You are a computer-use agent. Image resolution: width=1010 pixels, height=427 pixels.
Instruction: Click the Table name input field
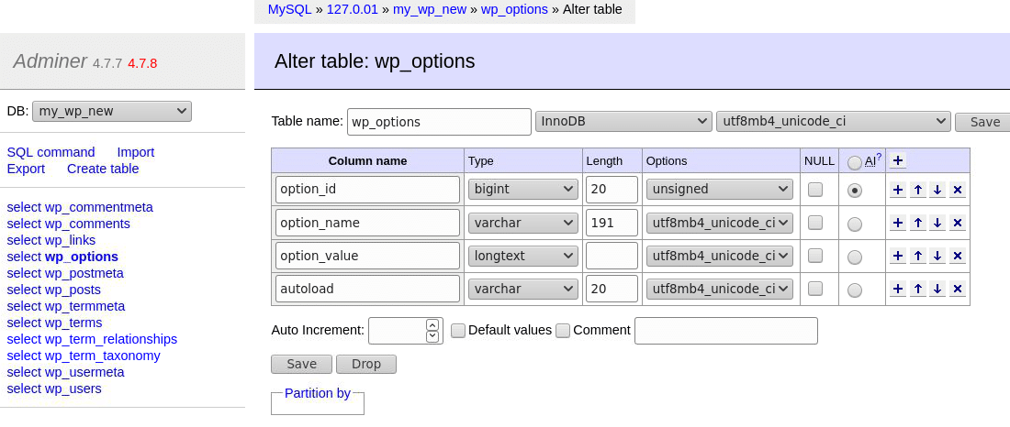click(439, 122)
